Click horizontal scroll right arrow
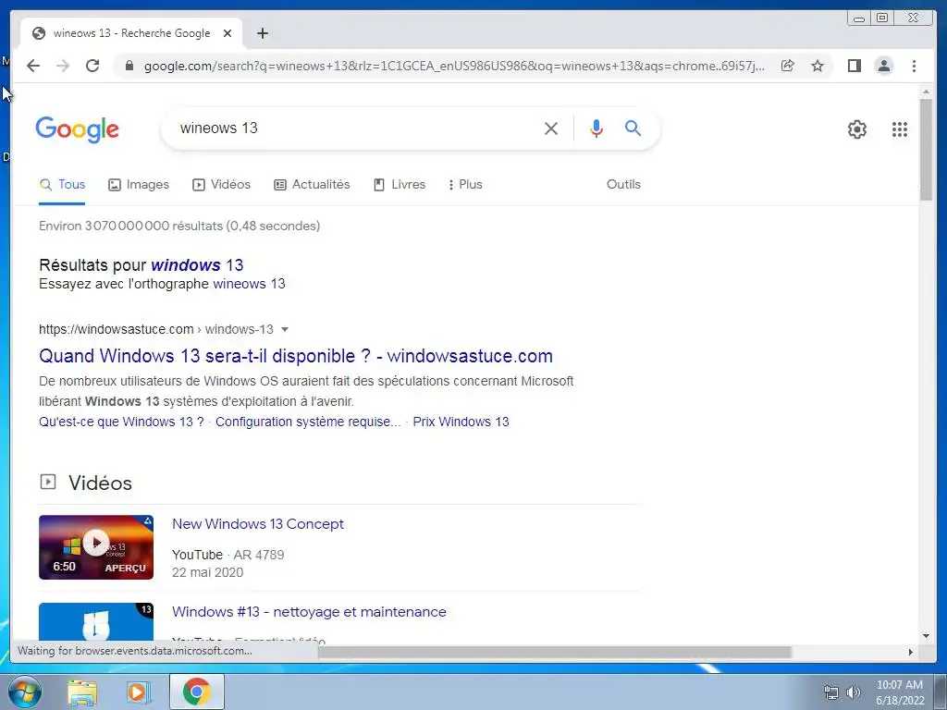This screenshot has height=710, width=947. click(910, 652)
